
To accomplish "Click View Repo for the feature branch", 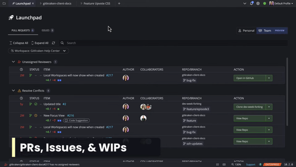I will coord(250,118).
